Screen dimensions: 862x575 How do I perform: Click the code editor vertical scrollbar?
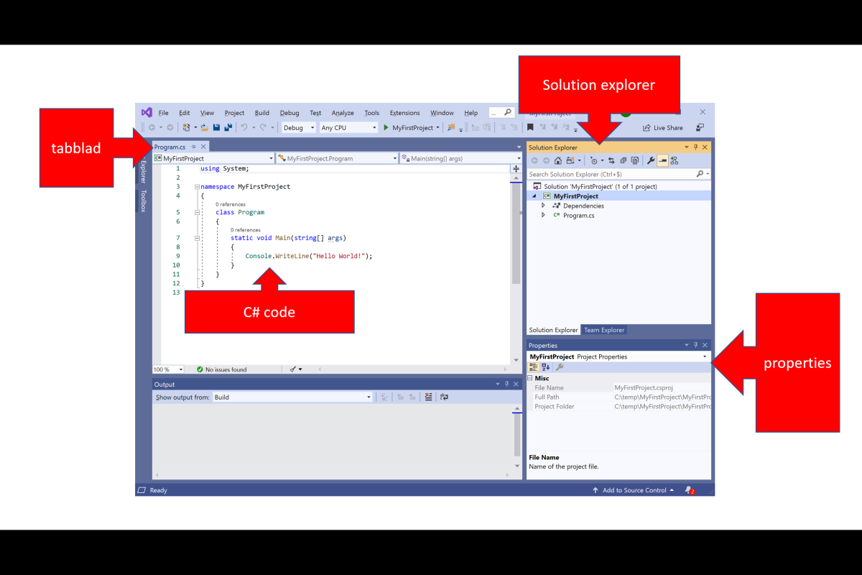pos(516,237)
